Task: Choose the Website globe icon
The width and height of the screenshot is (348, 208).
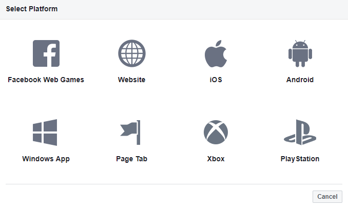Action: tap(132, 53)
